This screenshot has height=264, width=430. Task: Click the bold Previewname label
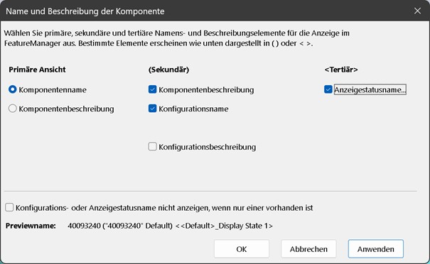click(x=31, y=226)
